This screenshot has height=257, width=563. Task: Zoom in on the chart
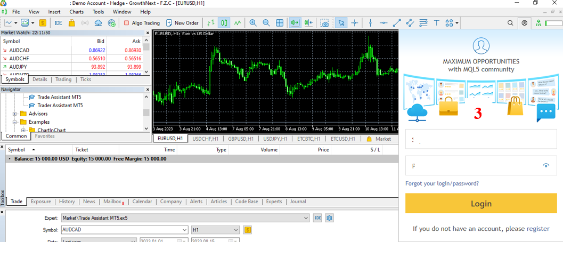coord(253,23)
